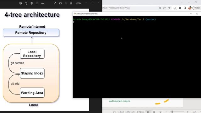Screen dimensions: 201x113
Task: Click the PowerPoint zoom out minus button
Action: point(167,112)
